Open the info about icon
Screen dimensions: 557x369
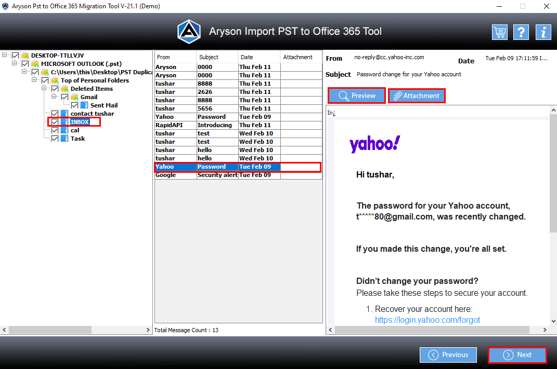[543, 32]
